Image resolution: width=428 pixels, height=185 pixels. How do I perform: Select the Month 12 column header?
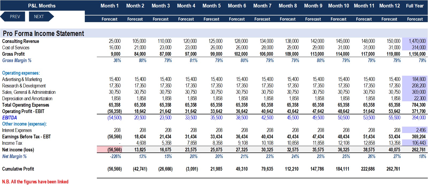coord(389,6)
